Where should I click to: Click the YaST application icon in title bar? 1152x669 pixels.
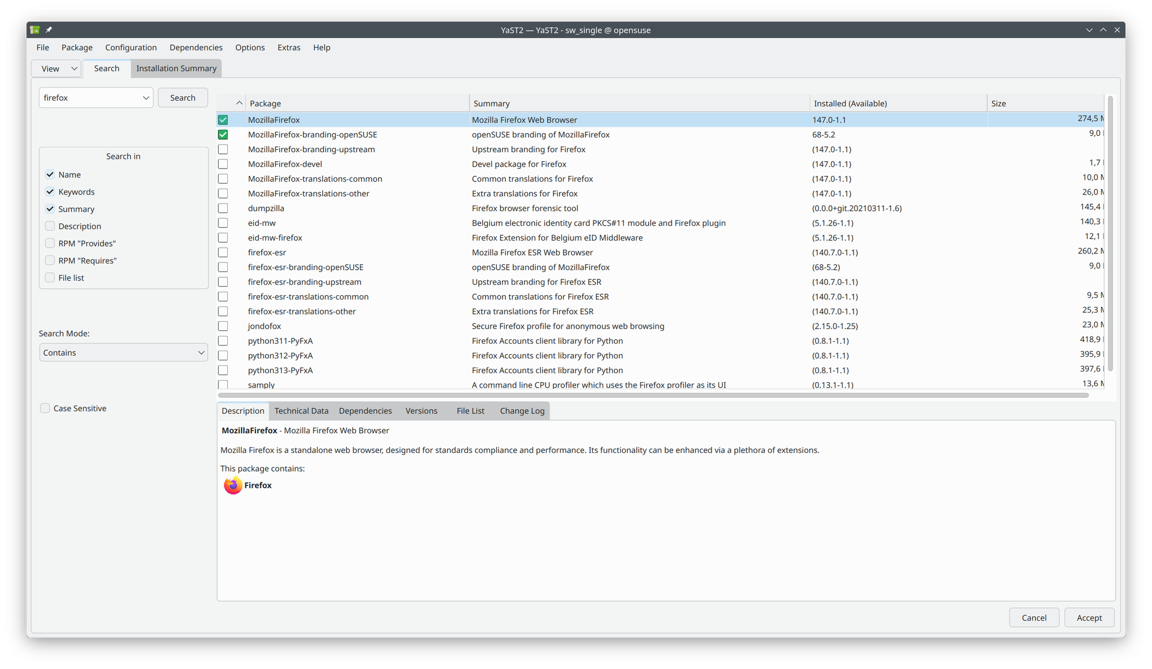(x=35, y=30)
